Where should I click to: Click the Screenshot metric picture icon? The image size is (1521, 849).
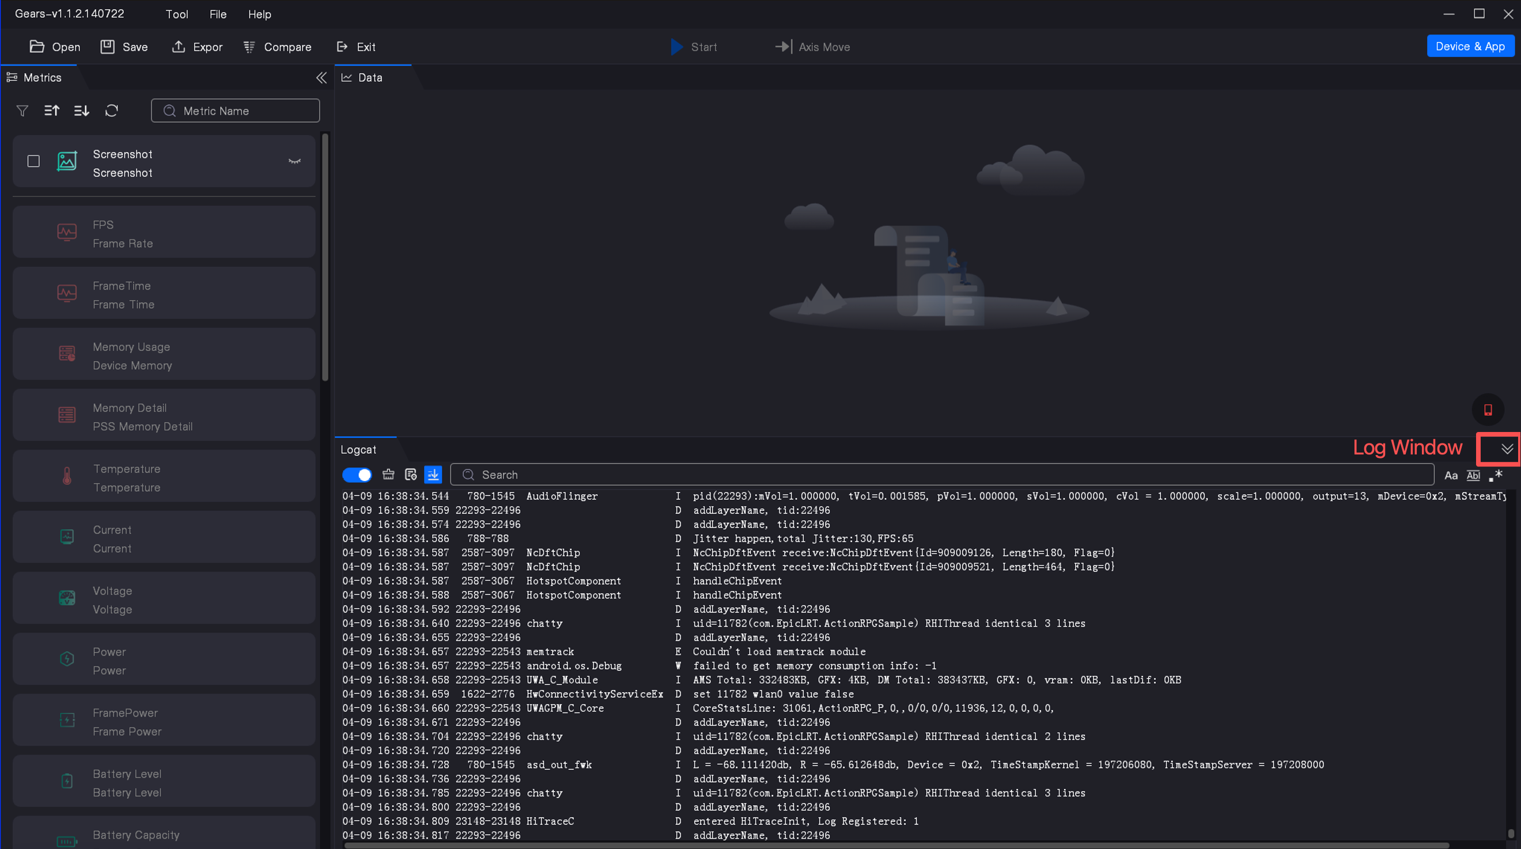click(x=67, y=161)
